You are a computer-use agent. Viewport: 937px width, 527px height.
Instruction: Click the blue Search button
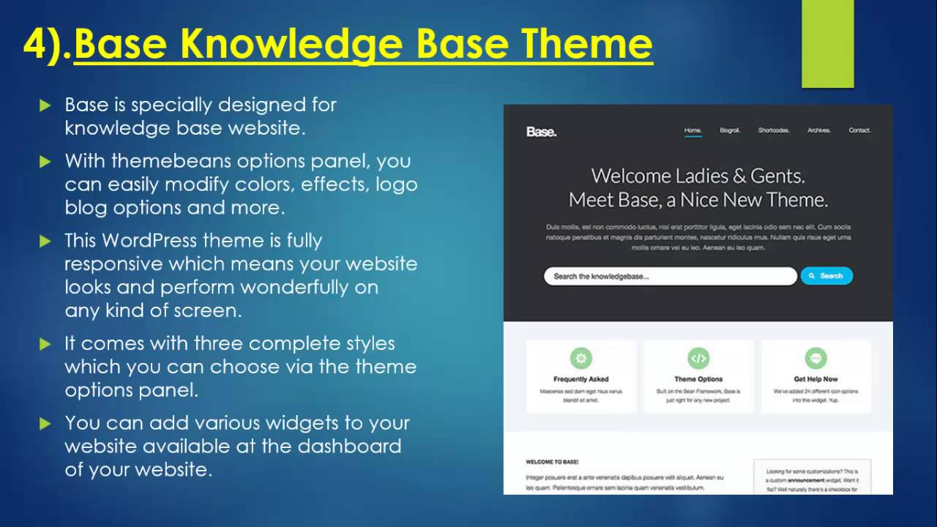pyautogui.click(x=826, y=276)
